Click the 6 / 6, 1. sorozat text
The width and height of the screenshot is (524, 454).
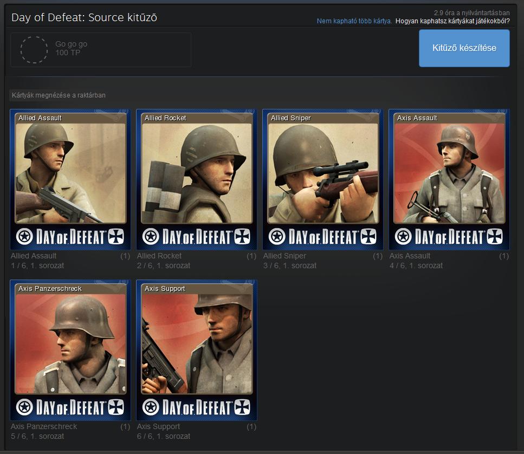click(164, 436)
